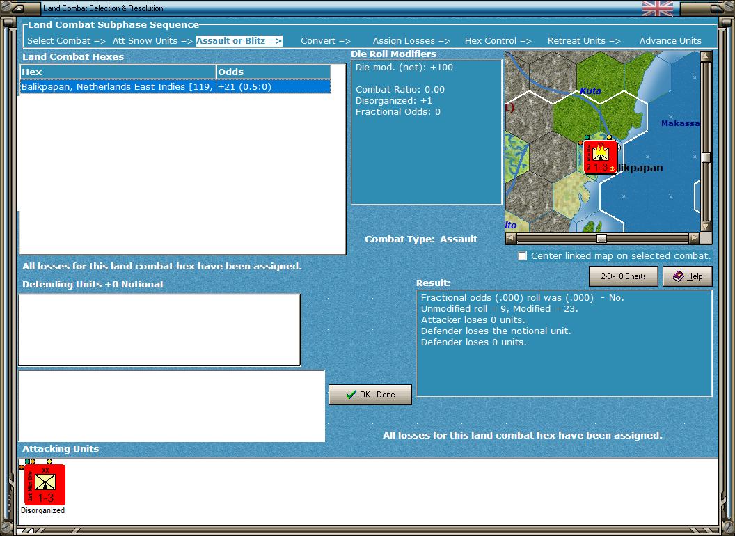The width and height of the screenshot is (735, 536).
Task: Select the Assault or Blitz subphase step
Action: click(239, 41)
